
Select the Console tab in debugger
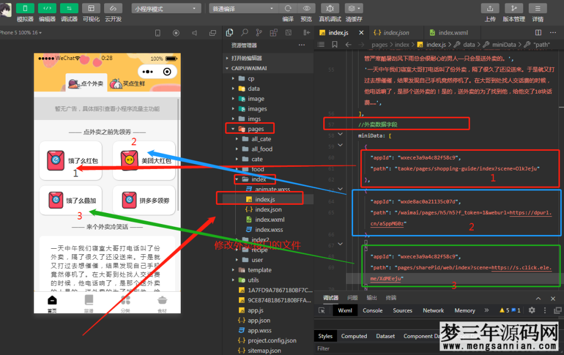(x=372, y=310)
